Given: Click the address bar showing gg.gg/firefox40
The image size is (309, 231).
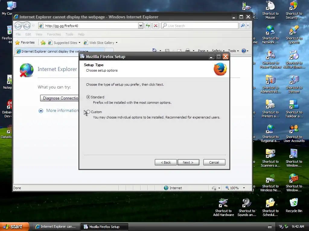Looking at the screenshot, I should pyautogui.click(x=88, y=26).
